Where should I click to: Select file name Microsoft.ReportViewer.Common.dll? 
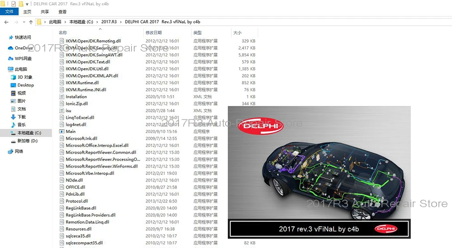[101, 152]
